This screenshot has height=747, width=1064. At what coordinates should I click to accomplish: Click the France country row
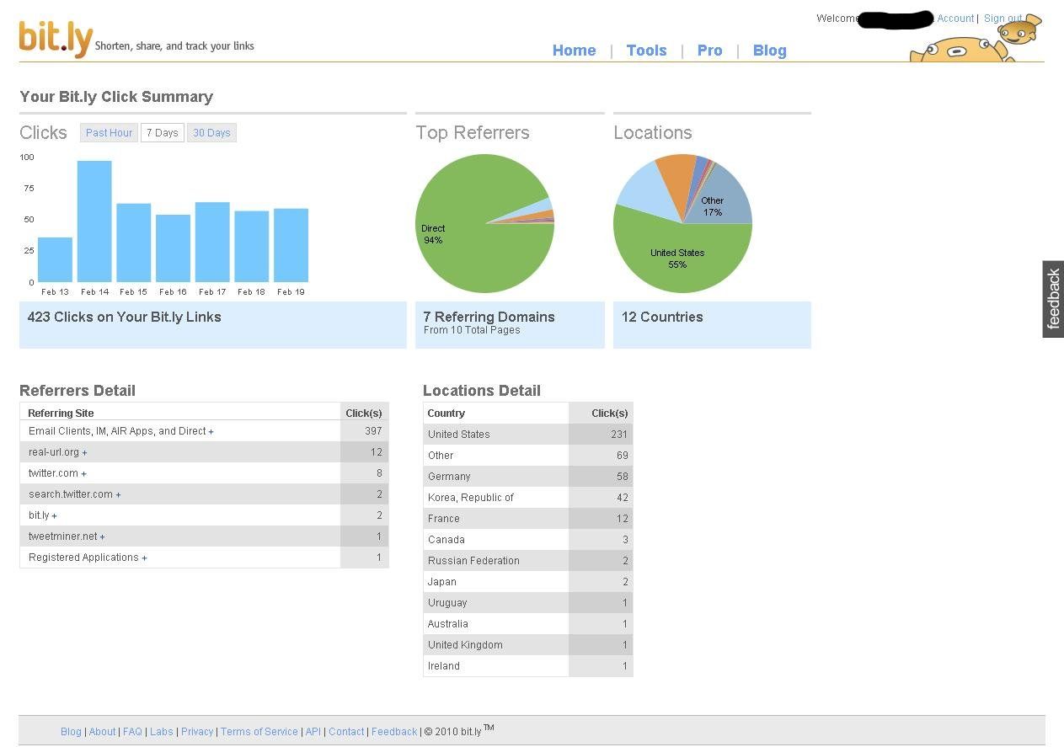tap(528, 519)
